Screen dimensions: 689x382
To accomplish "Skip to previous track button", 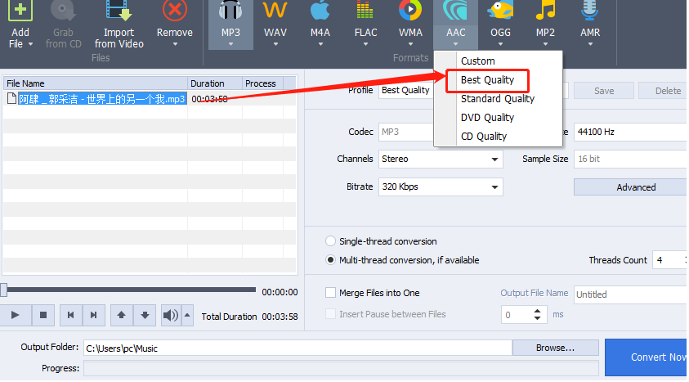I will click(x=71, y=315).
